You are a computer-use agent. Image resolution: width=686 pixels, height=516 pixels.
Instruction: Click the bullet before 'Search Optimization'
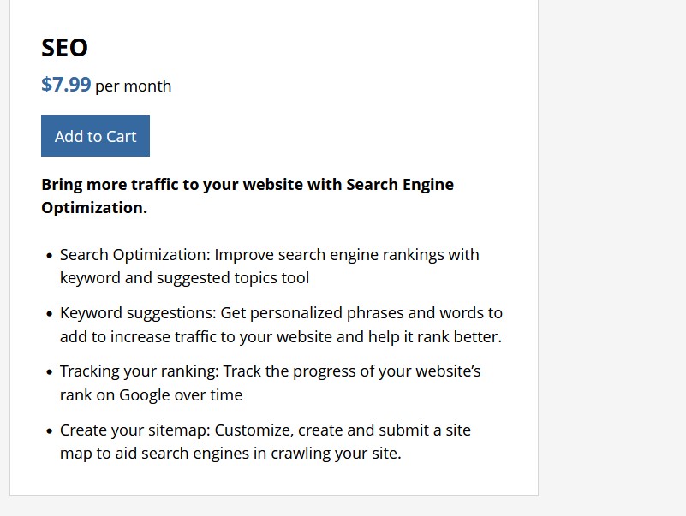(49, 256)
